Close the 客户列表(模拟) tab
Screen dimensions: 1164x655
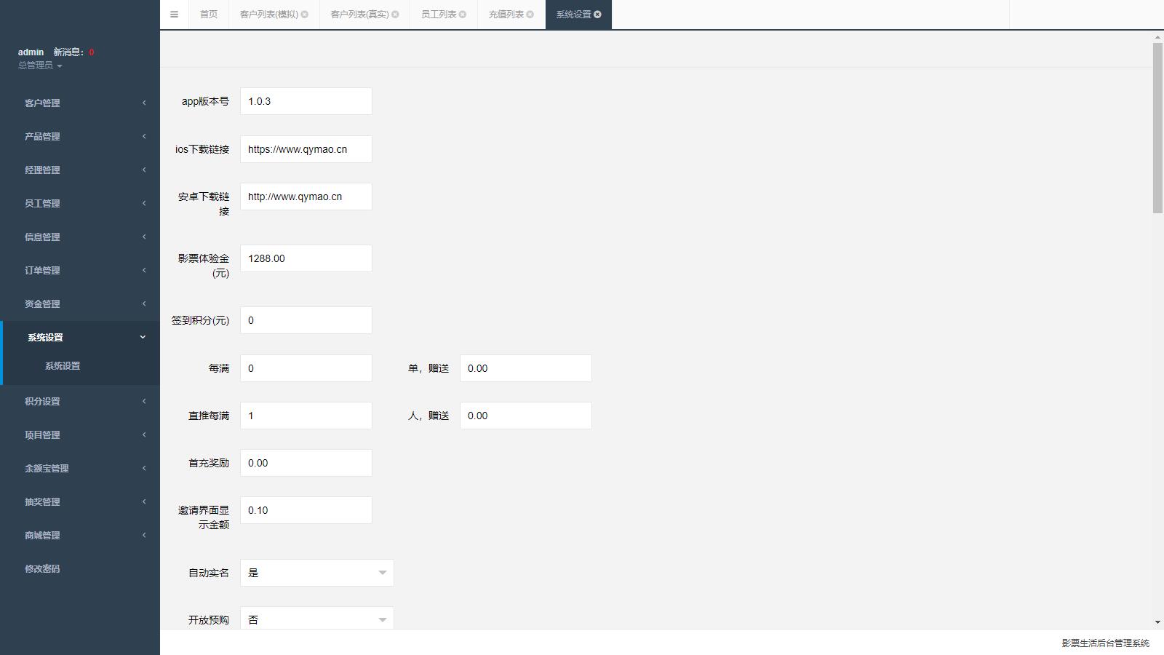tap(305, 15)
